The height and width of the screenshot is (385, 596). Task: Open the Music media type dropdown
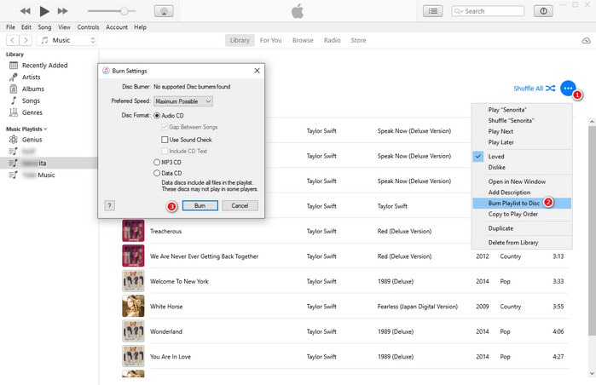(x=67, y=40)
